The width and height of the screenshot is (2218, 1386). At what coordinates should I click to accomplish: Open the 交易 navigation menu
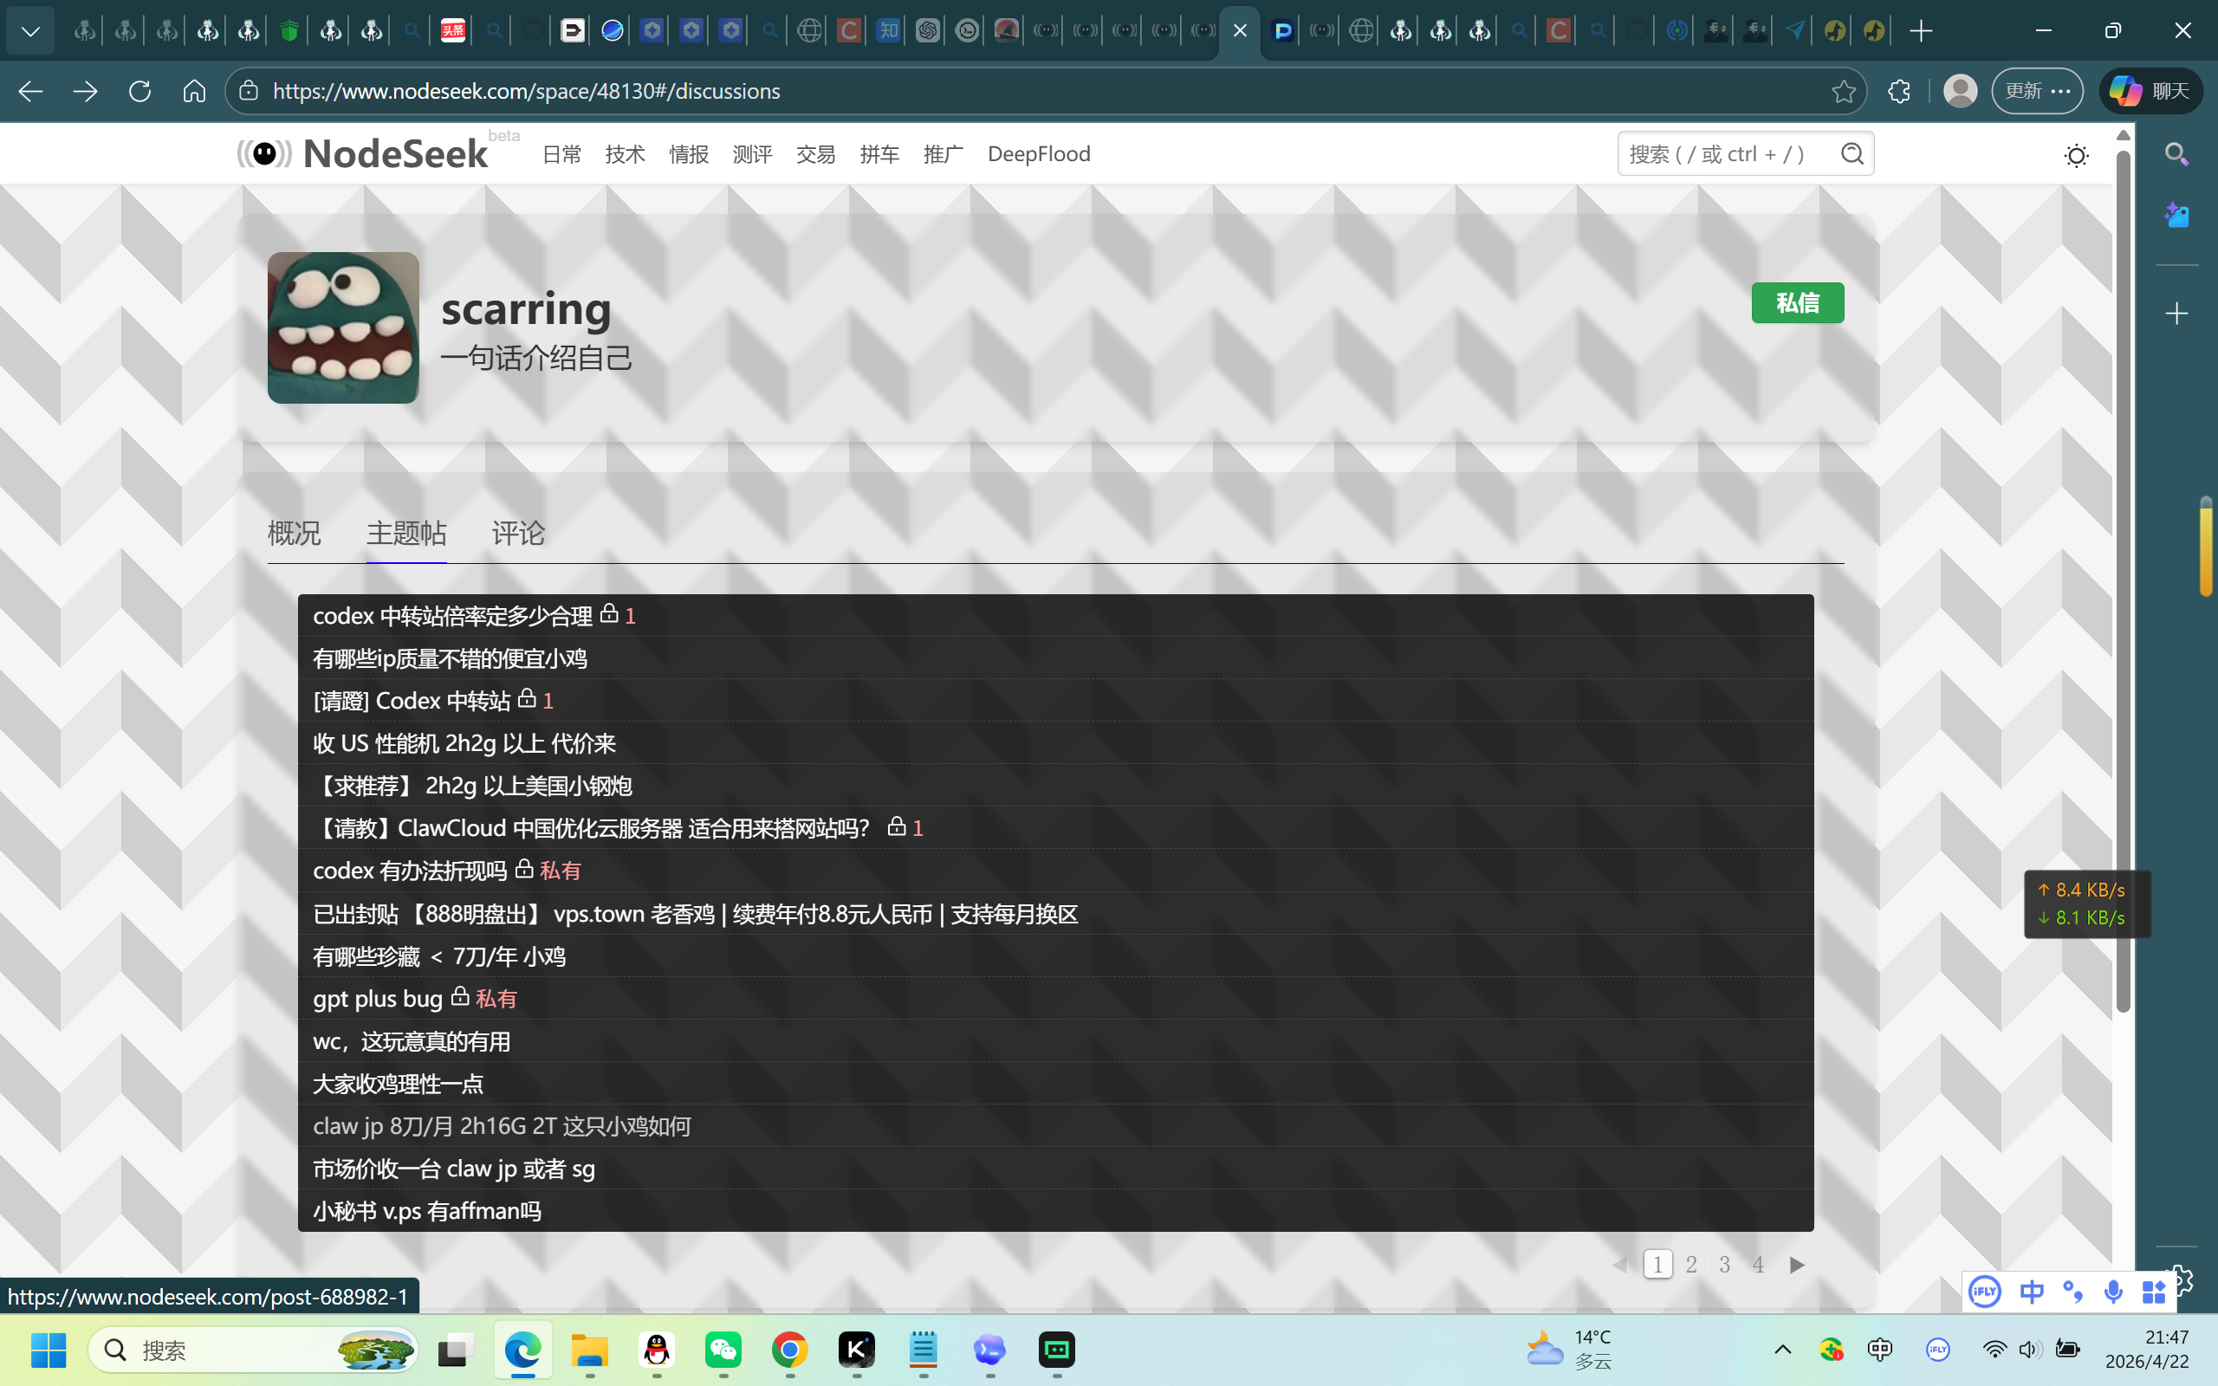[815, 154]
